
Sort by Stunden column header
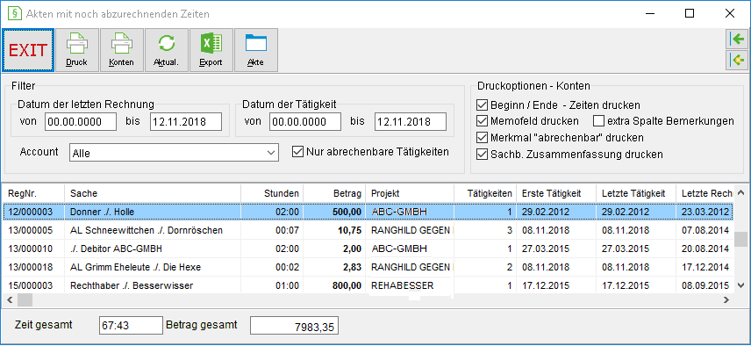pos(272,193)
